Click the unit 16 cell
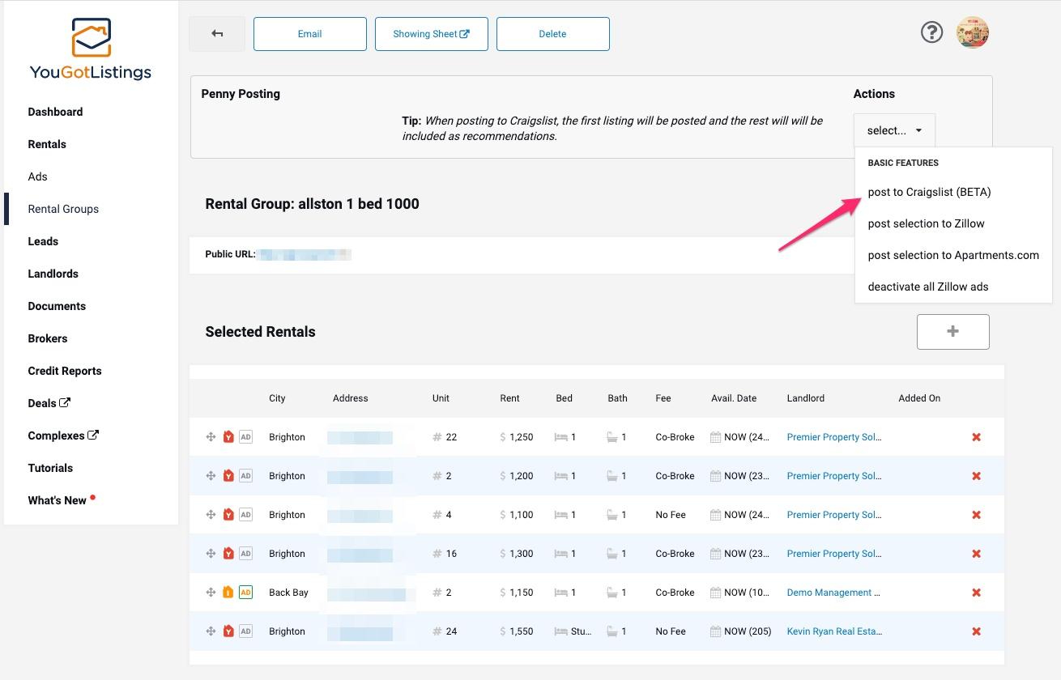1061x680 pixels. coord(445,554)
